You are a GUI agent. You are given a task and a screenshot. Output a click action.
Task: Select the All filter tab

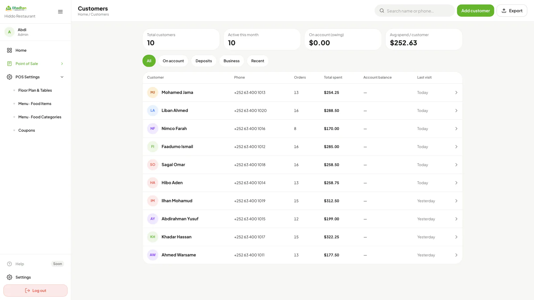149,61
